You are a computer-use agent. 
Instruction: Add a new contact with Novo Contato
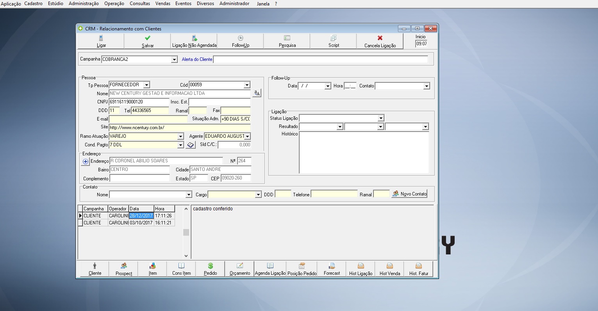click(x=410, y=194)
